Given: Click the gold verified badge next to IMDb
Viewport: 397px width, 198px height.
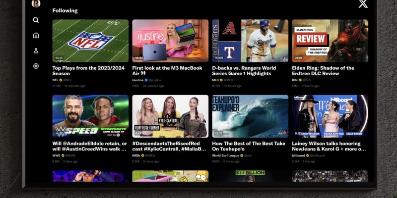Looking at the screenshot, I should [143, 155].
